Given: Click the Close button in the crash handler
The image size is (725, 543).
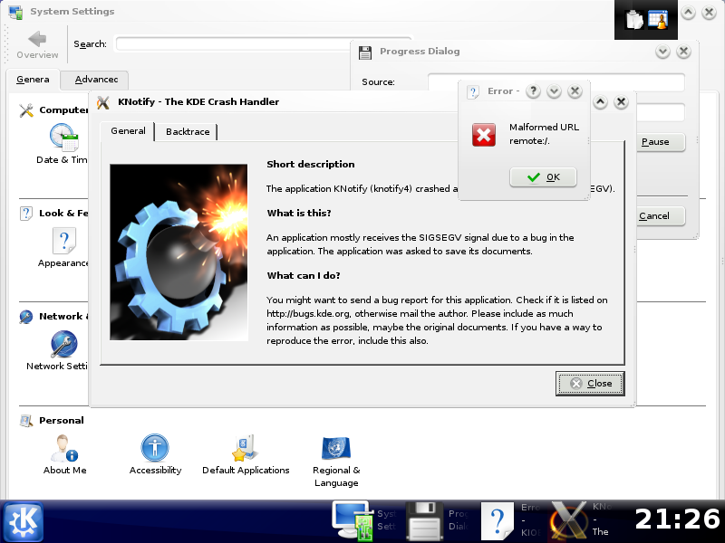Looking at the screenshot, I should (x=590, y=384).
